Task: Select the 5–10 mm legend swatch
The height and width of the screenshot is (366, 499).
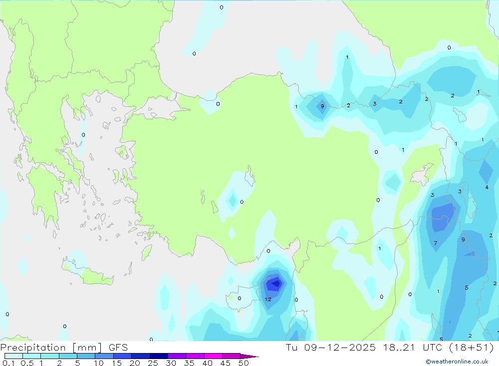Action: tap(86, 356)
